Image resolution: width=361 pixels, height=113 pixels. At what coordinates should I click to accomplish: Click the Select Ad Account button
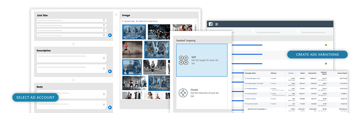click(x=35, y=97)
